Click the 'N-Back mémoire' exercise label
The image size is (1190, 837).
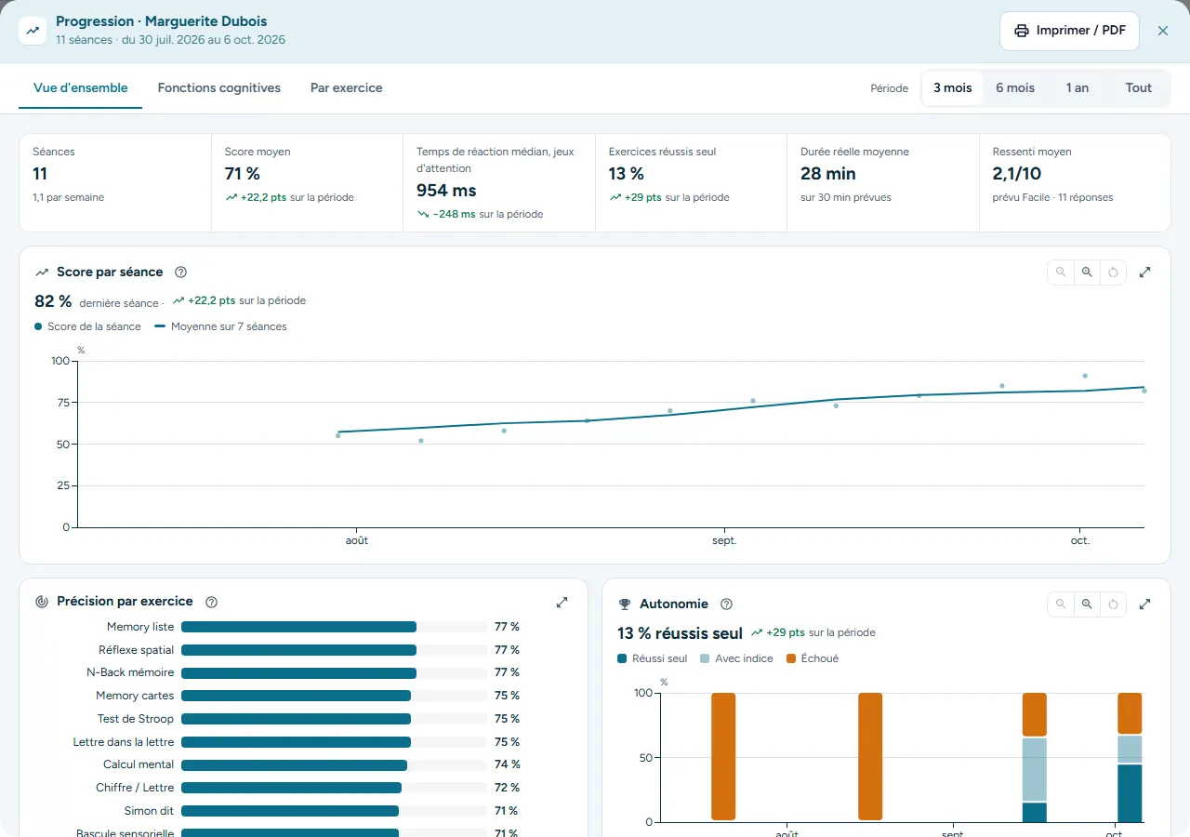130,672
